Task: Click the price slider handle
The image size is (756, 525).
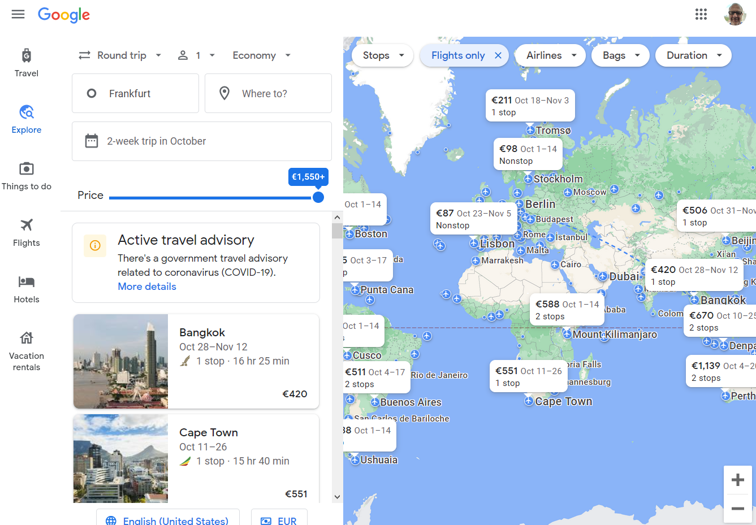Action: coord(318,197)
